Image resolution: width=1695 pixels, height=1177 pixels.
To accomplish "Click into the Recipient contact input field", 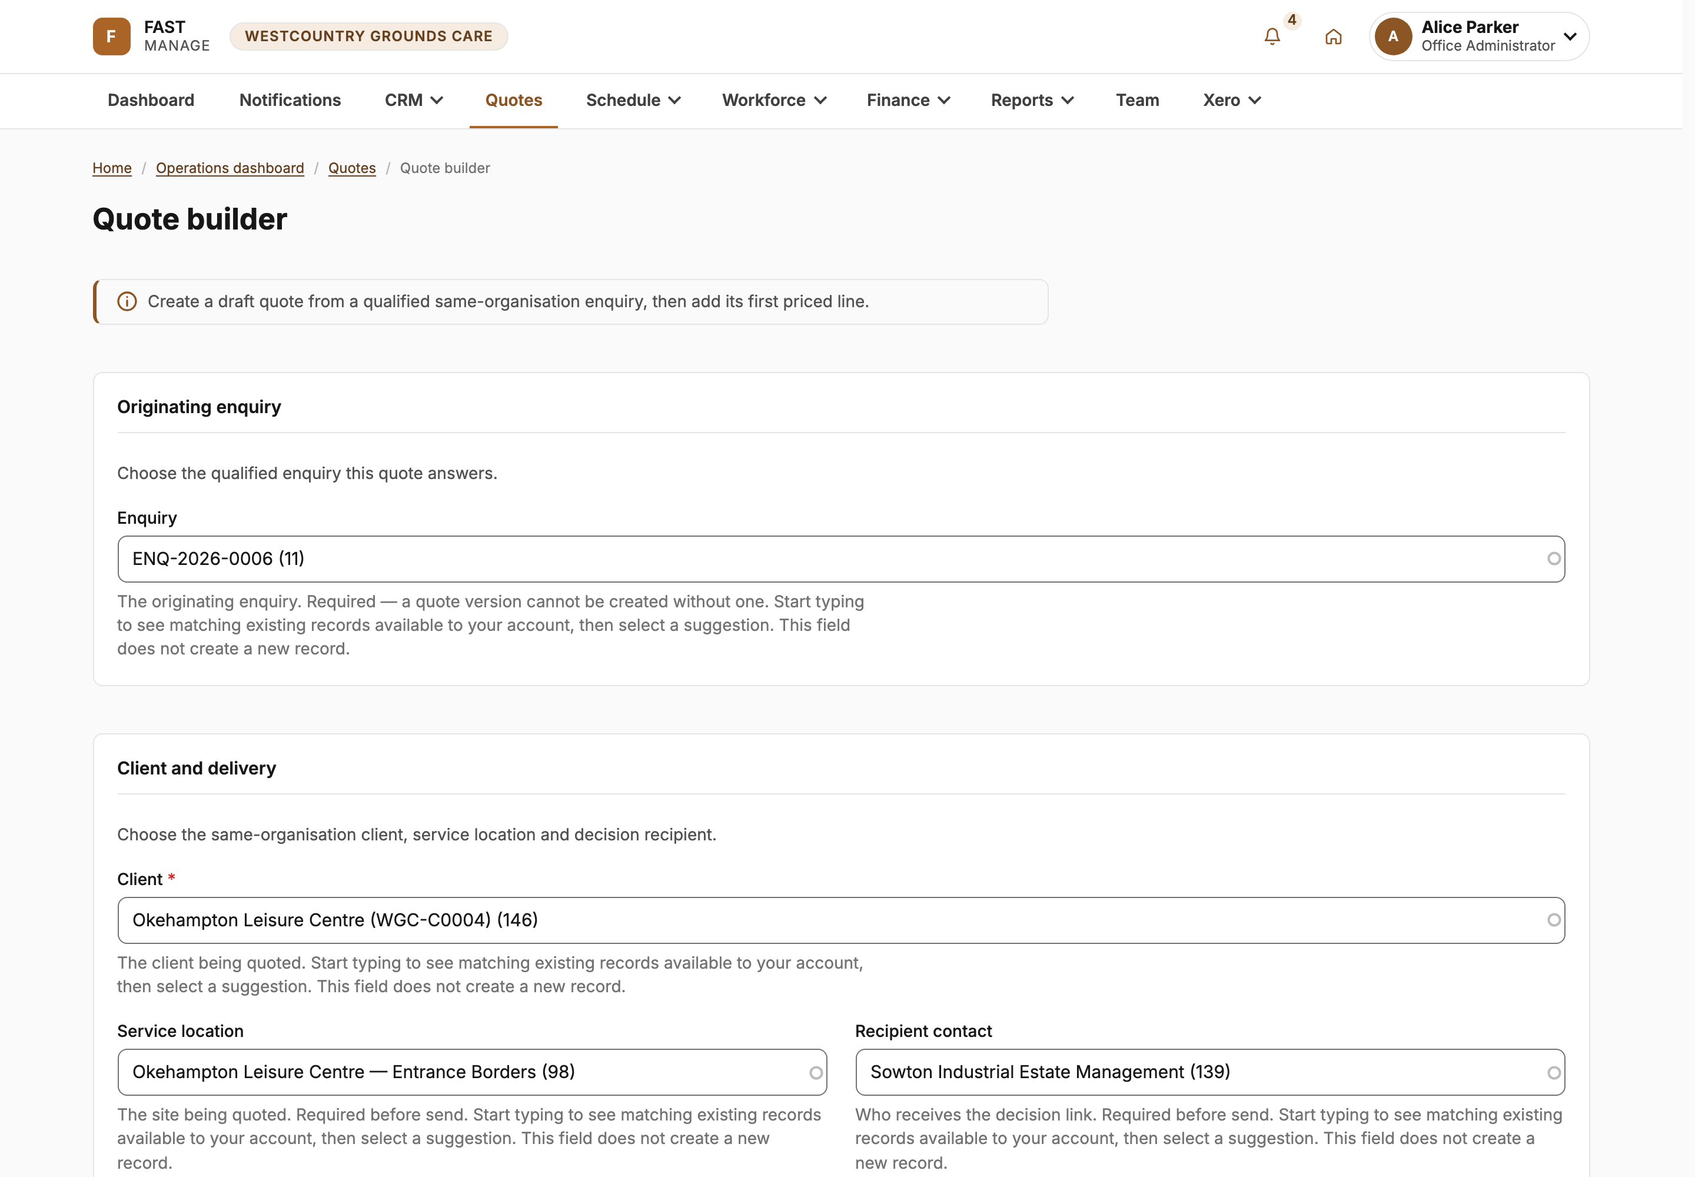I will point(1209,1072).
